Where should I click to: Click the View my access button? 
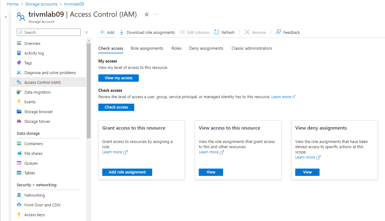click(x=118, y=78)
